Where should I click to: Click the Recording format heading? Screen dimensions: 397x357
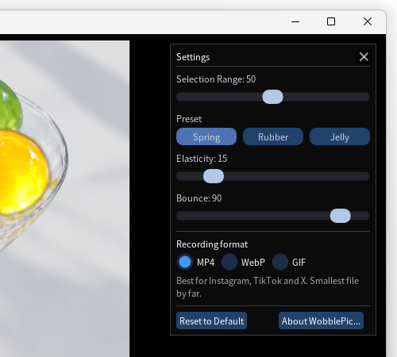tap(212, 244)
